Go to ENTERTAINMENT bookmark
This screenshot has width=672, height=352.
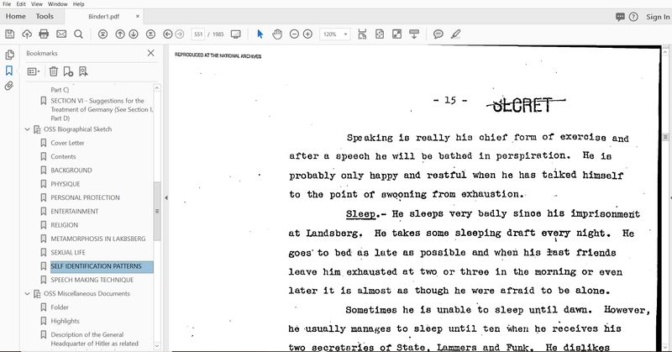(x=75, y=212)
